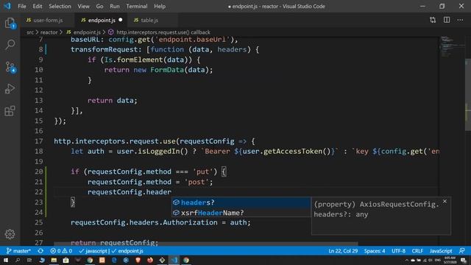Switch to the user-form.js tab
471x265 pixels.
47,20
